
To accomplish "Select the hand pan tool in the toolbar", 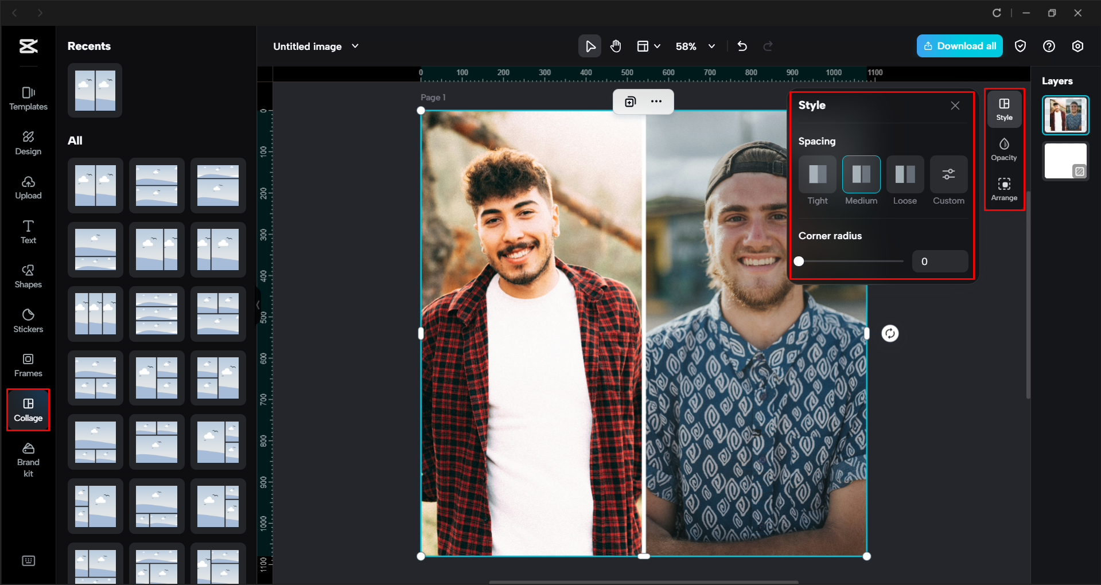I will (616, 46).
